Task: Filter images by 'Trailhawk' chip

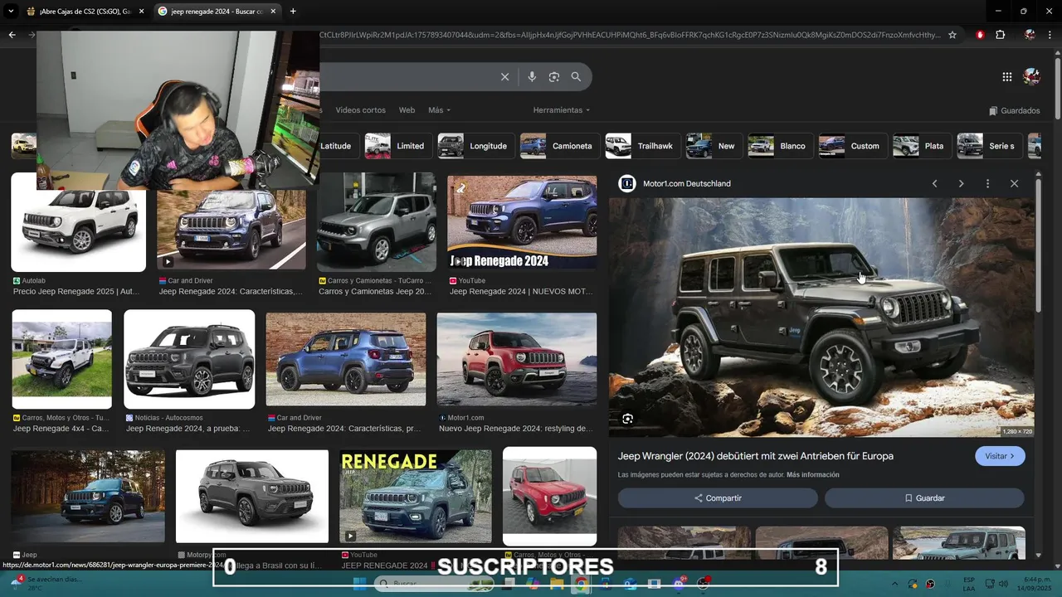Action: click(642, 146)
